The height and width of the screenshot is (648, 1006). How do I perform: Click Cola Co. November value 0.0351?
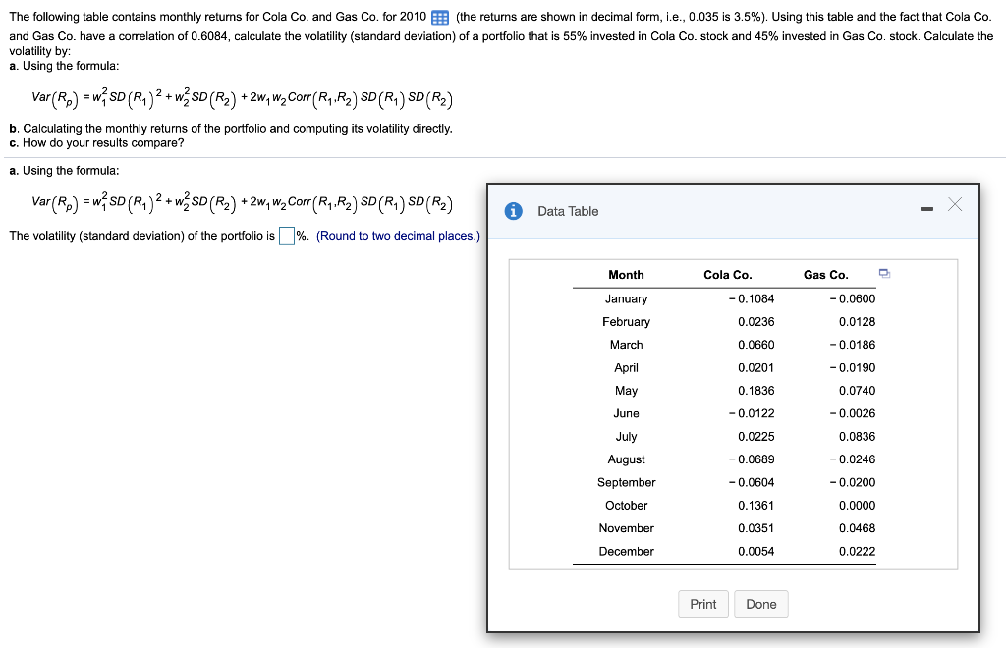tap(755, 529)
